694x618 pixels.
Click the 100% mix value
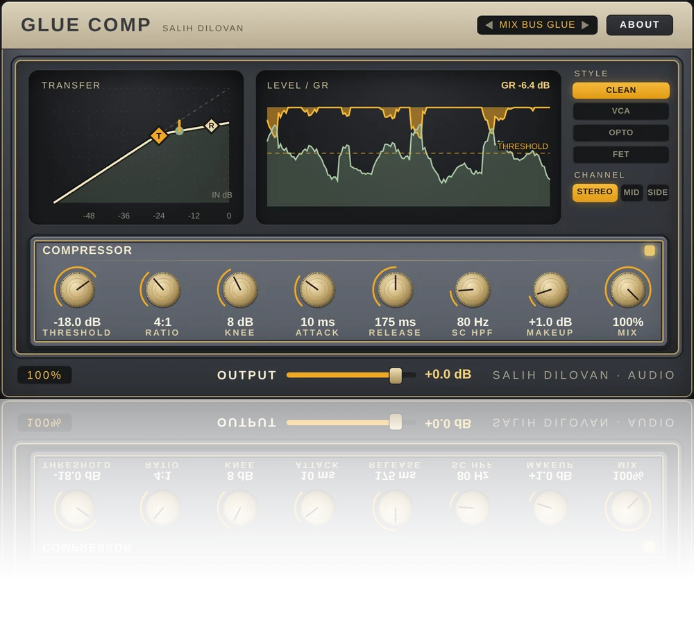pyautogui.click(x=627, y=322)
